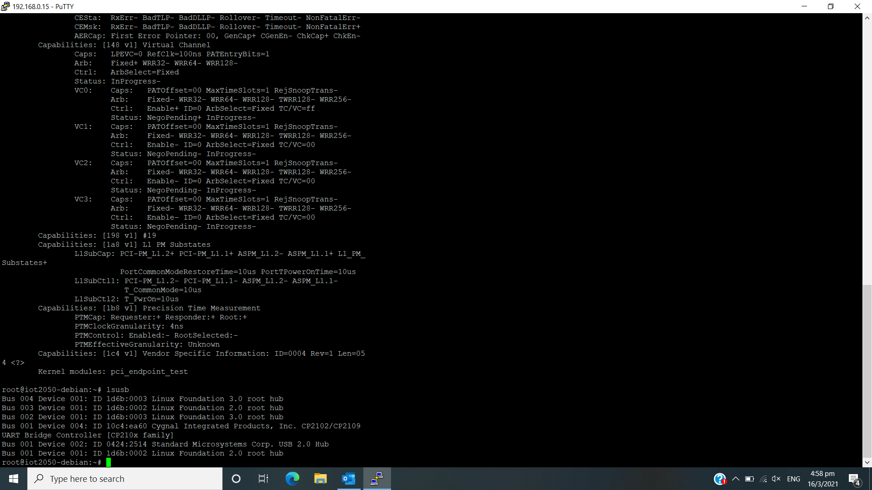Open PuTTY from the taskbar

pos(377,479)
